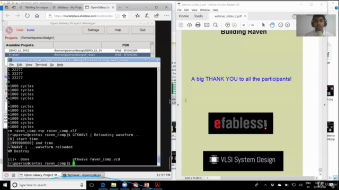Select Acrobat selection arrow tool
This screenshot has width=339, height=190.
263,25
